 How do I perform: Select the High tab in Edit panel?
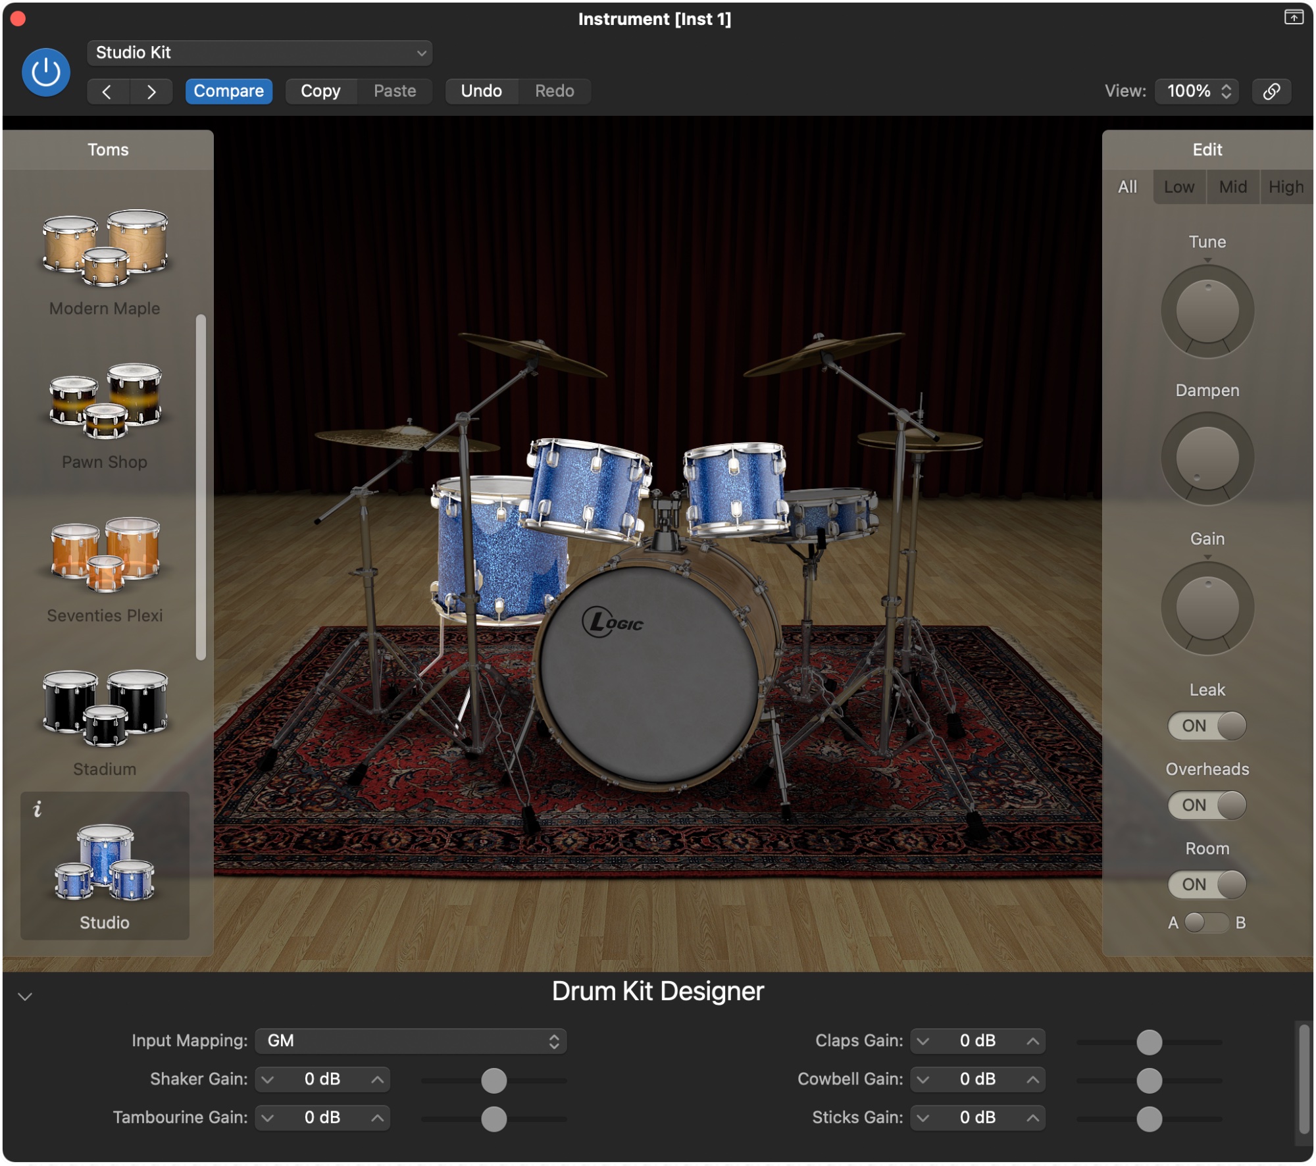[x=1286, y=187]
